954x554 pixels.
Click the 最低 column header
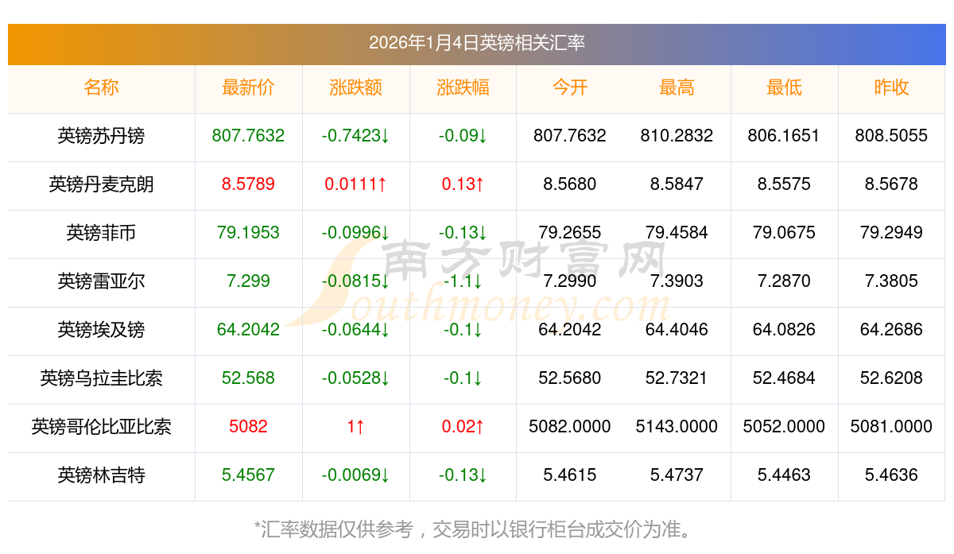784,88
